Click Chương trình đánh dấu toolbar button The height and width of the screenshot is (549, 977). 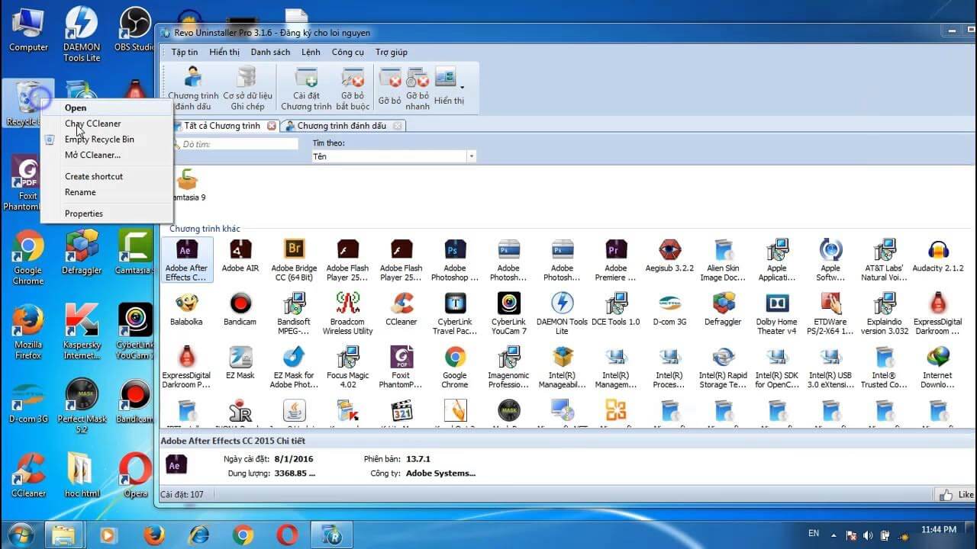point(194,88)
